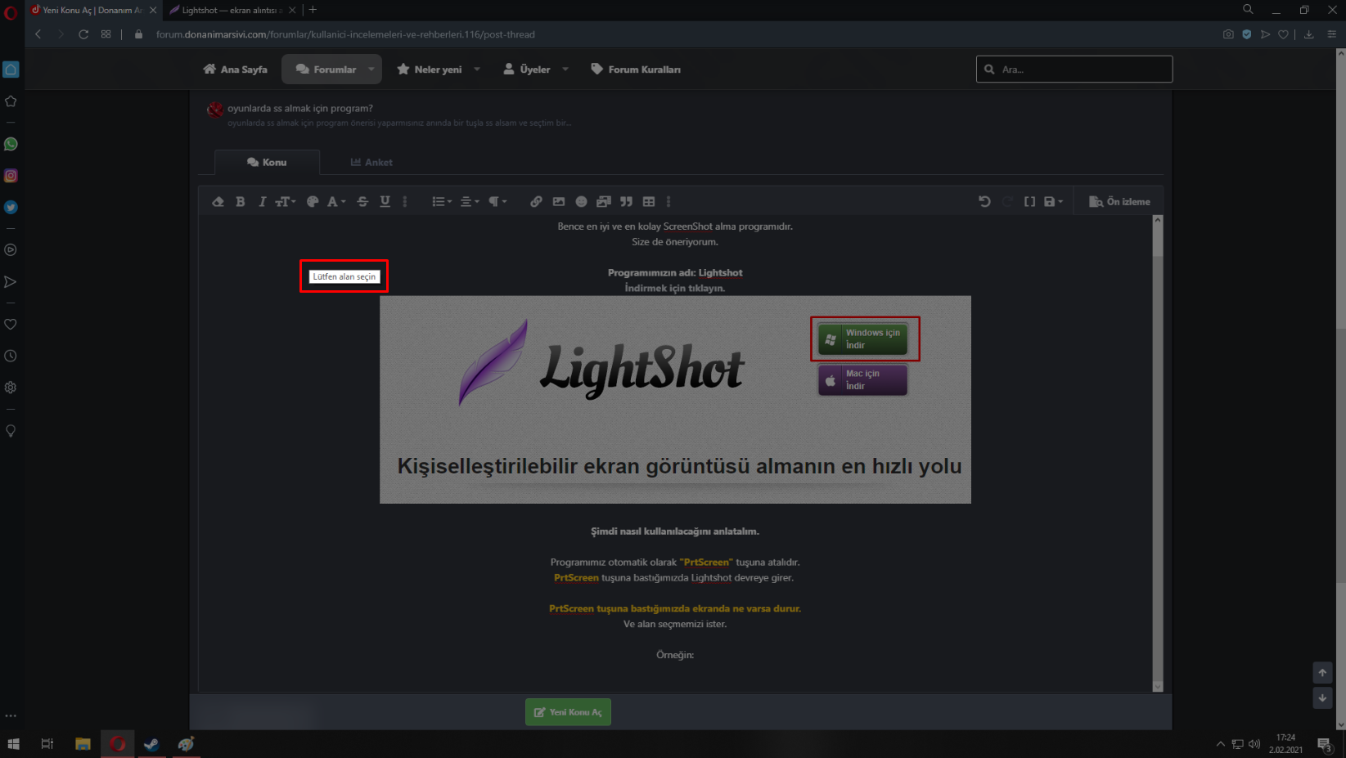The width and height of the screenshot is (1346, 758).
Task: Click the scroll-to-bottom arrow button
Action: pyautogui.click(x=1322, y=698)
